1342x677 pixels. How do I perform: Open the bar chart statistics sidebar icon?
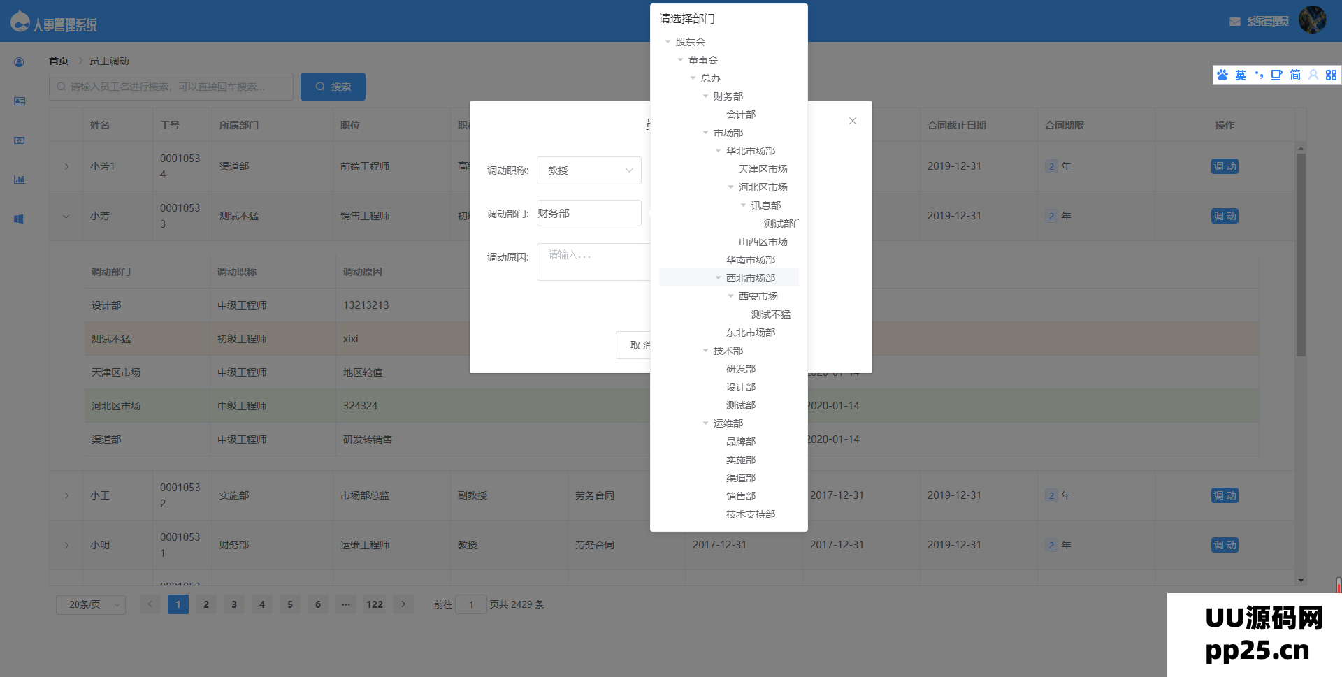(x=20, y=180)
